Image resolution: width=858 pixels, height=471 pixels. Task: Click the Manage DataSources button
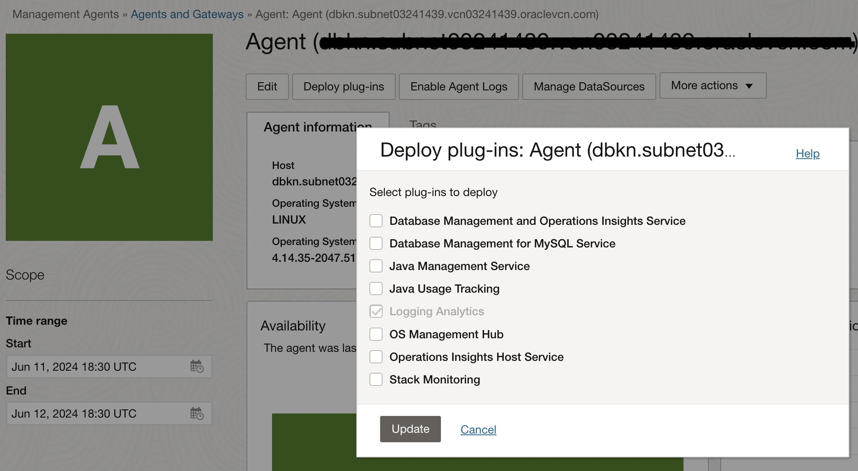(589, 87)
